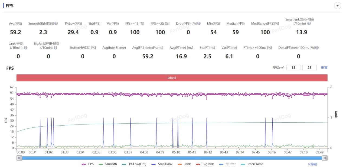Toggle BigJank series in legend

(205, 164)
